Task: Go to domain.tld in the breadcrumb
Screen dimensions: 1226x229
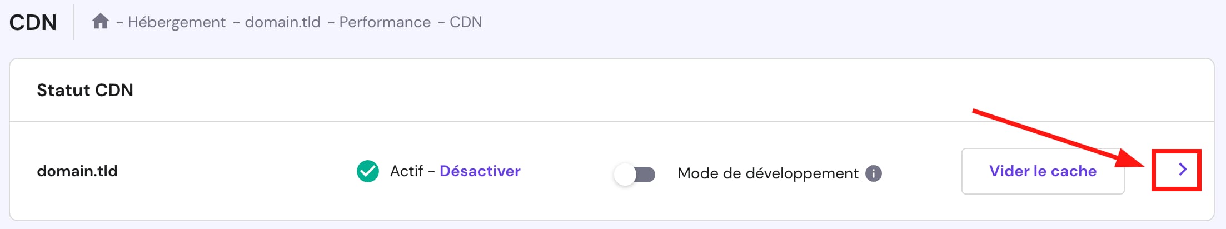Action: point(282,22)
